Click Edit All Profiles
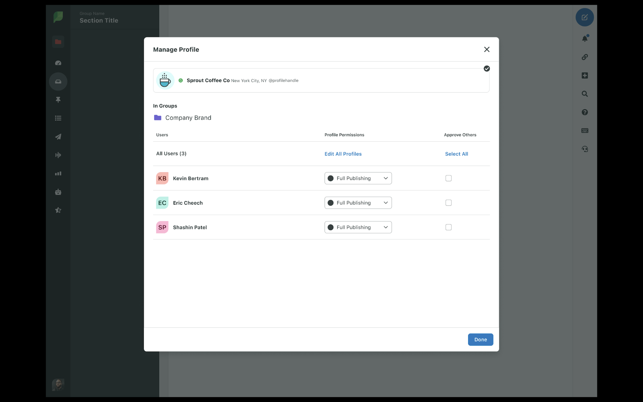 [343, 154]
